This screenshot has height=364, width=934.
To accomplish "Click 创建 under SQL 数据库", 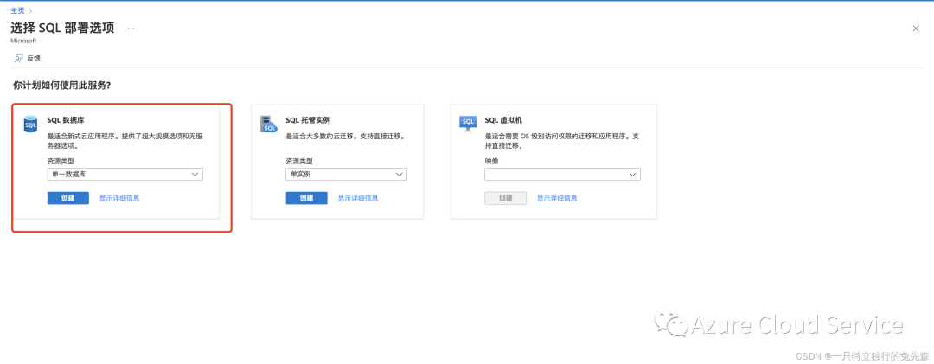I will [68, 198].
